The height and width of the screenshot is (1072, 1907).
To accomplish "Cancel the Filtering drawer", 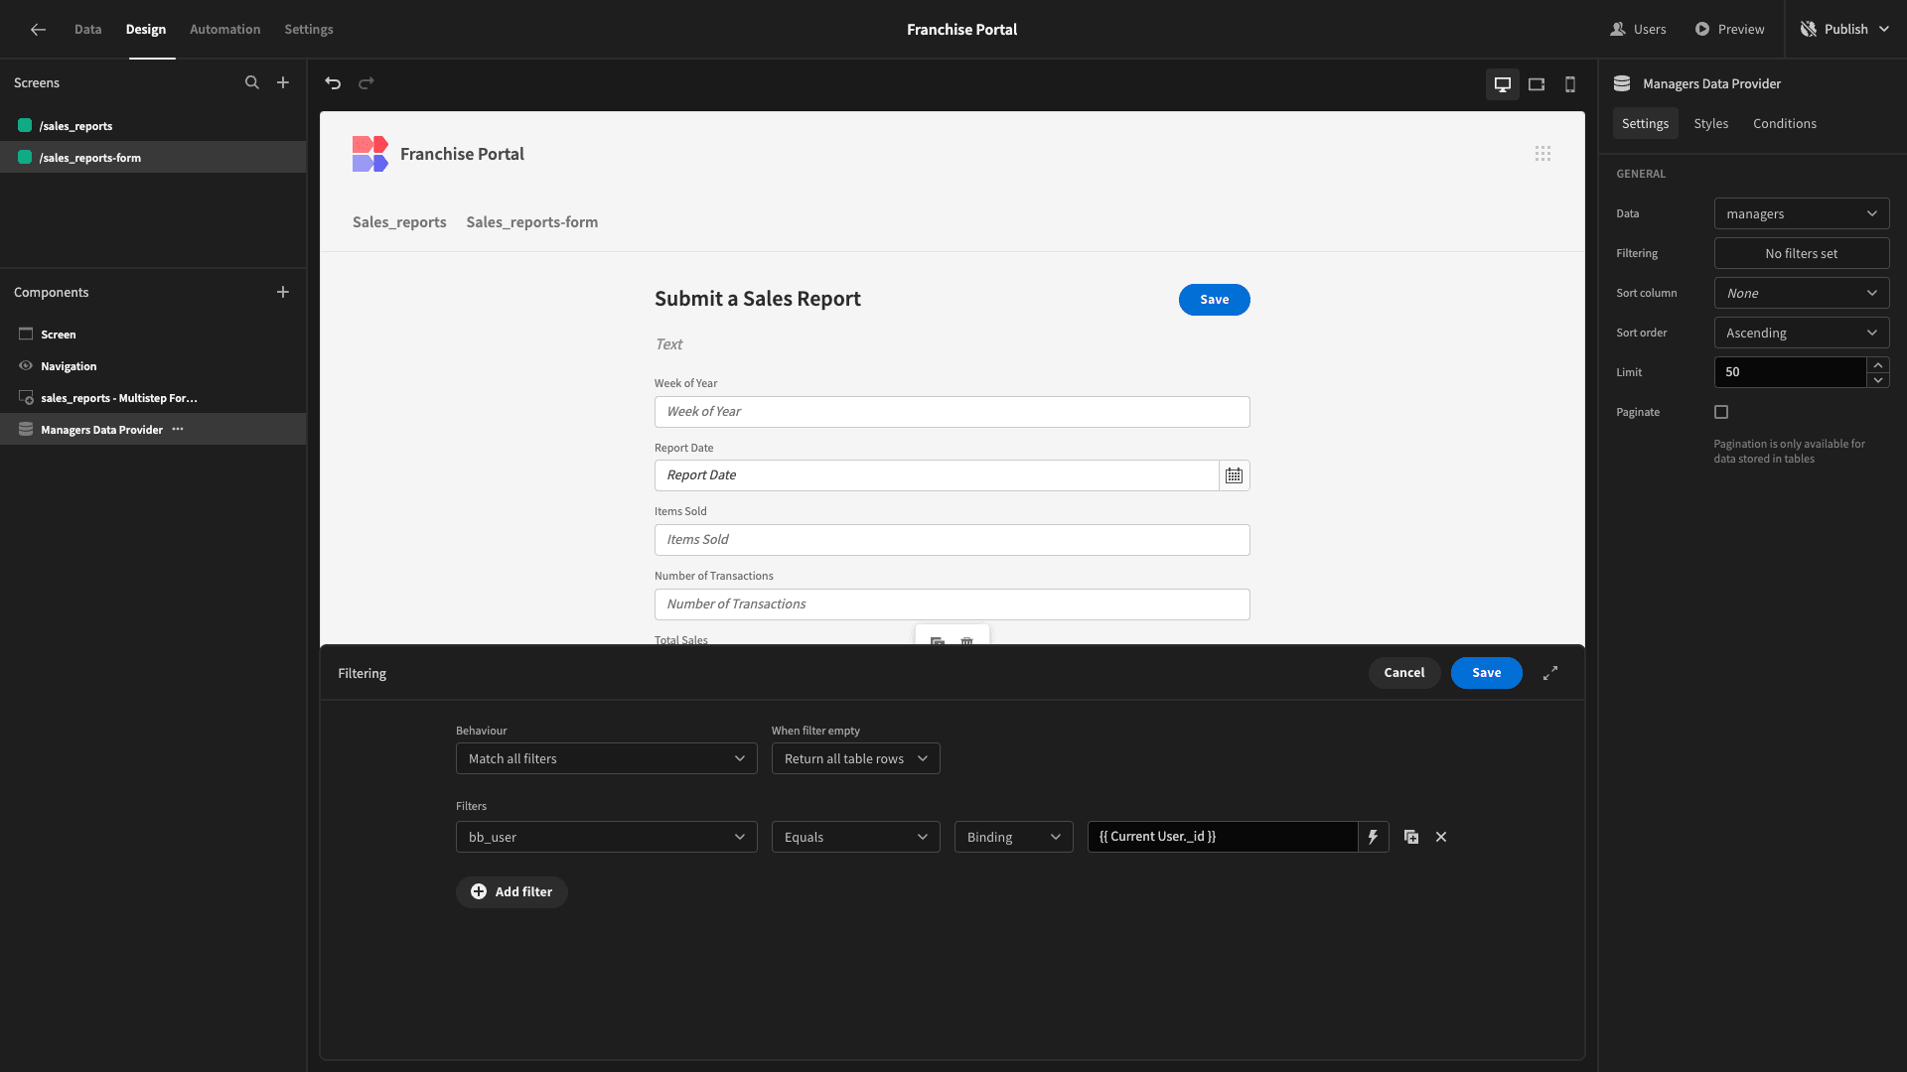I will coord(1404,673).
